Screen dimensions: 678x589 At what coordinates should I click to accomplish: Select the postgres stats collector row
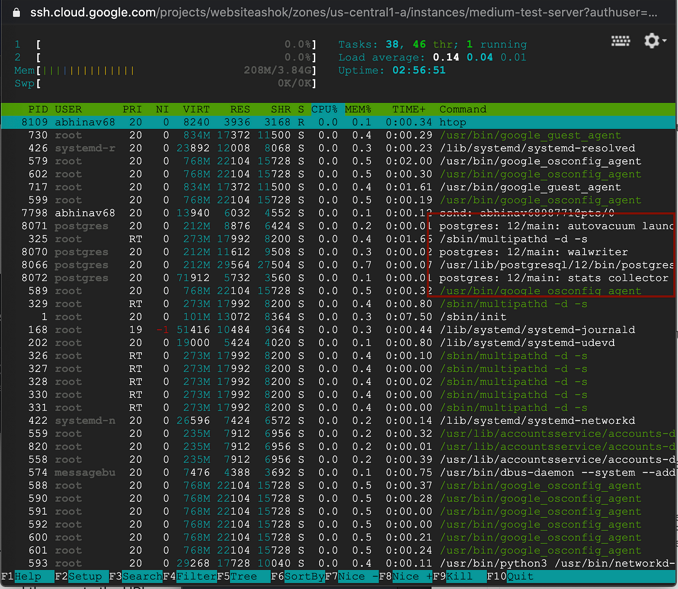tap(338, 278)
